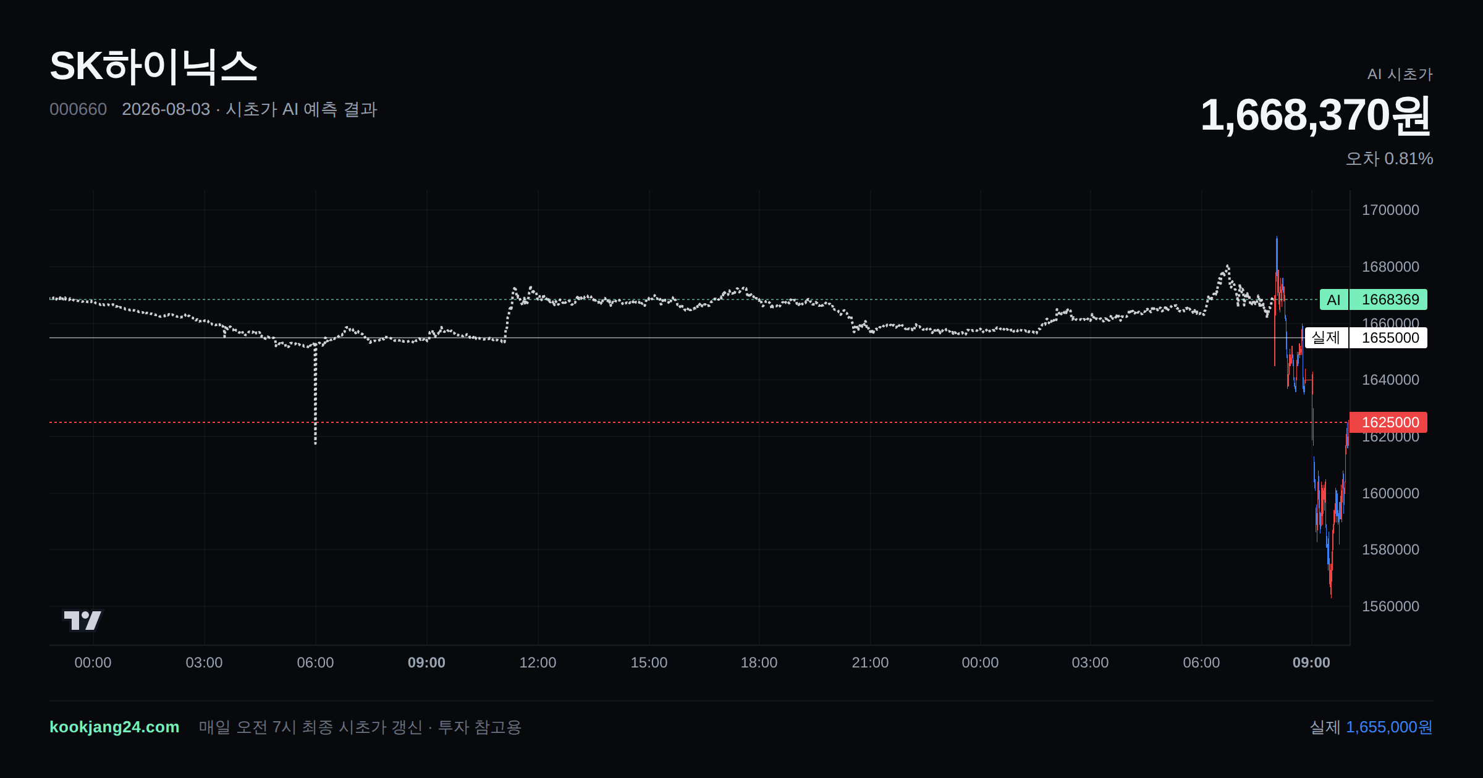Click the 1560000 price axis value

[1390, 606]
